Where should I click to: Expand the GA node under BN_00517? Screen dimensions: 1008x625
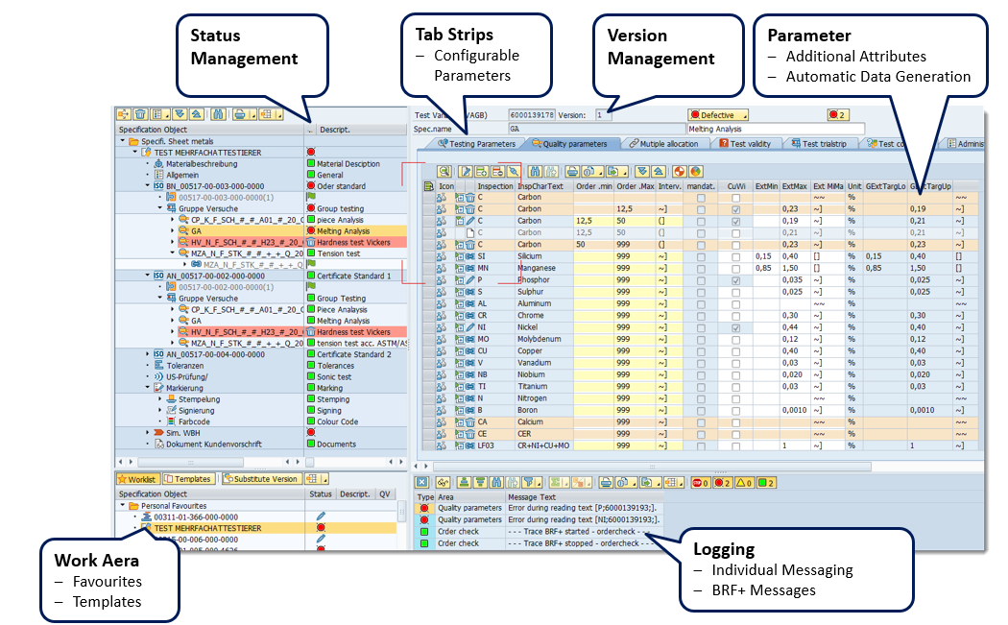coord(173,231)
